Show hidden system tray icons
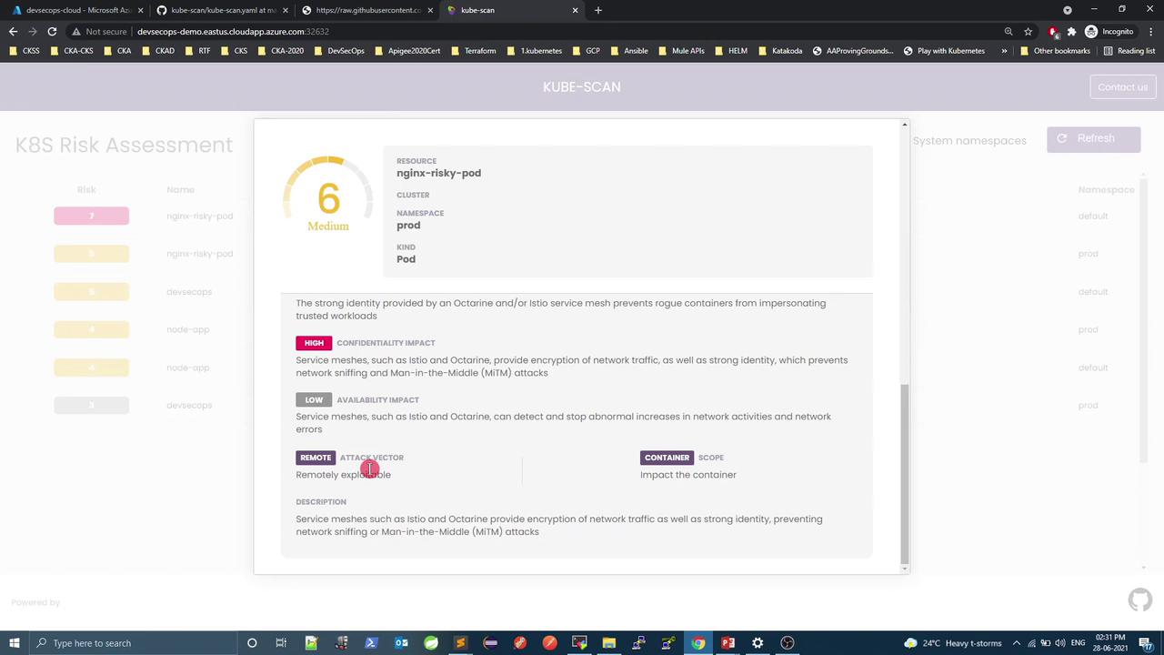1164x655 pixels. (1017, 643)
